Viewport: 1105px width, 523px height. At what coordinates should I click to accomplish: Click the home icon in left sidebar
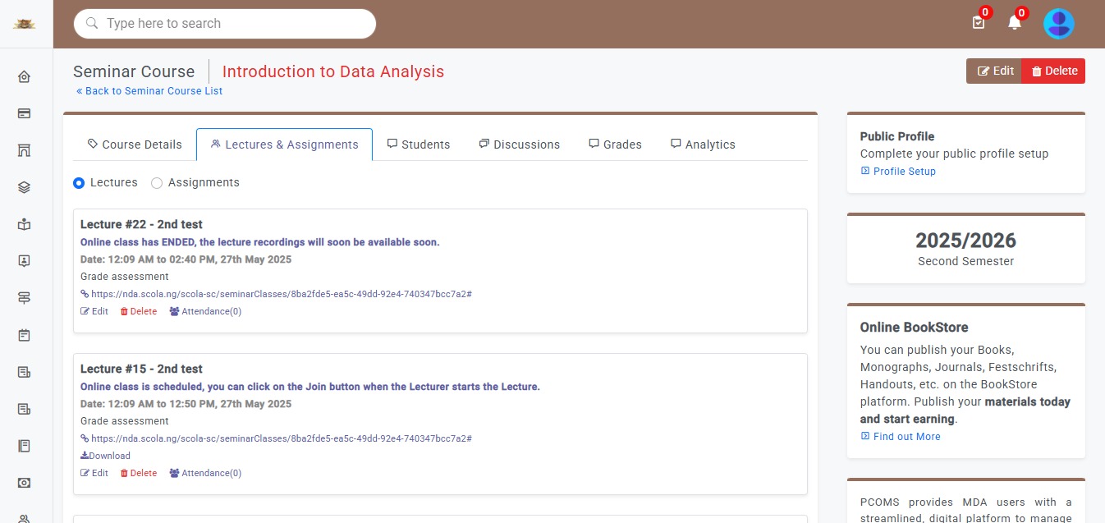point(24,77)
